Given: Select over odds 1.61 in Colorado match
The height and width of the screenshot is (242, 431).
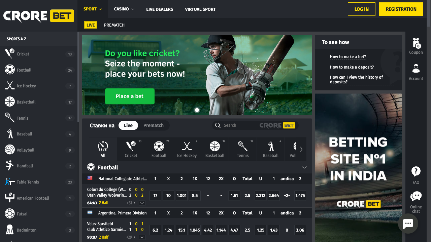Looking at the screenshot, I should point(234,196).
